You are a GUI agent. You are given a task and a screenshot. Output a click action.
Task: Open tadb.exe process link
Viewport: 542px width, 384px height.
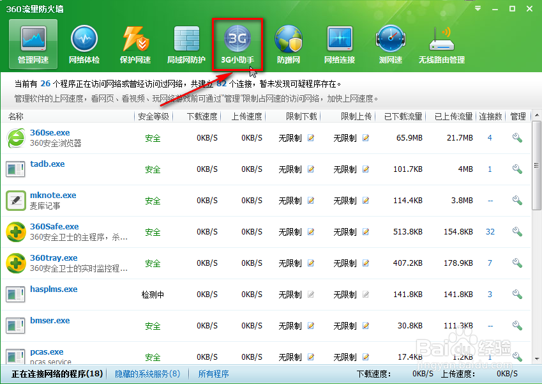[47, 164]
